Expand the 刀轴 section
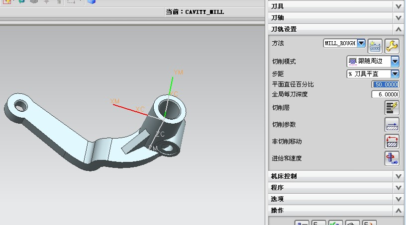This screenshot has height=225, width=406. [x=336, y=17]
